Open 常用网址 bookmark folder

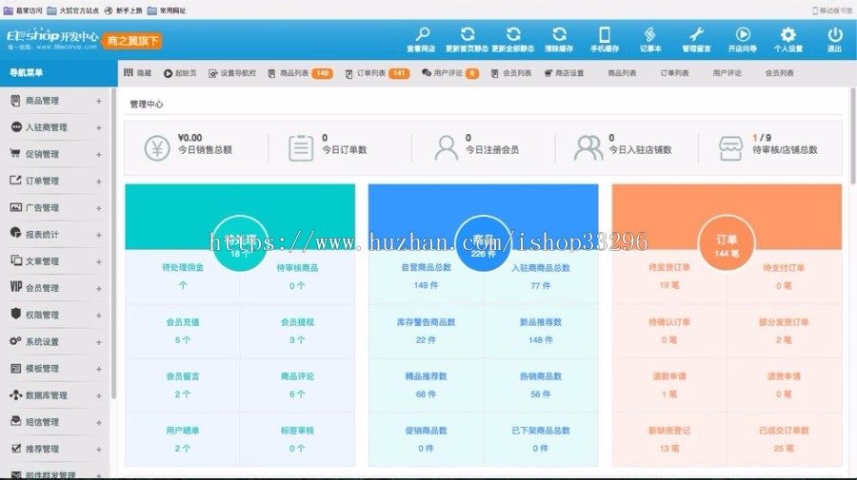point(167,10)
